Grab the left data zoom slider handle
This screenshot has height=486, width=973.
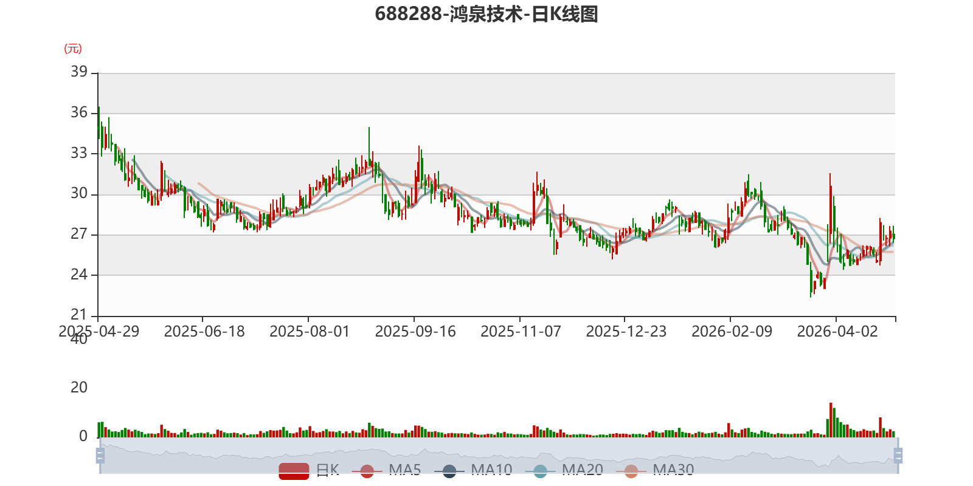100,456
